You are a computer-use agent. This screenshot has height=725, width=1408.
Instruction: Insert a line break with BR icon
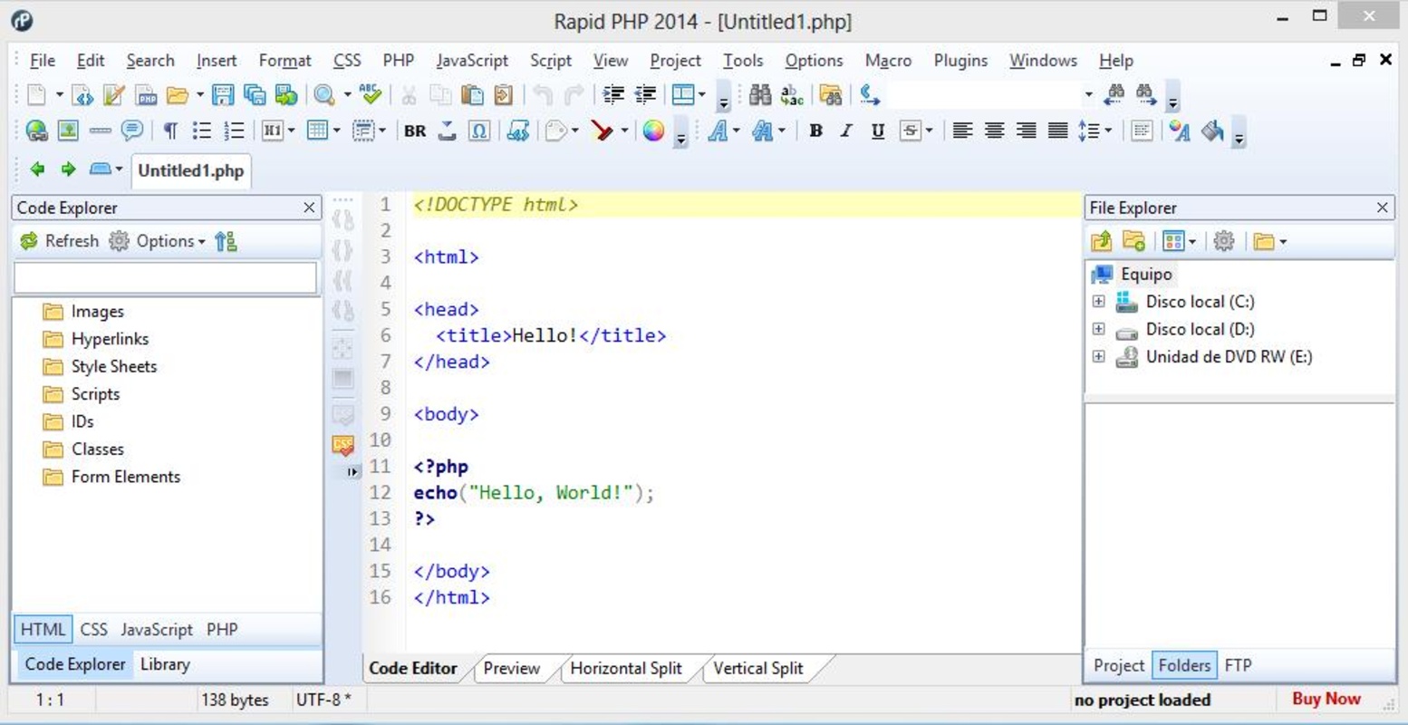coord(415,131)
